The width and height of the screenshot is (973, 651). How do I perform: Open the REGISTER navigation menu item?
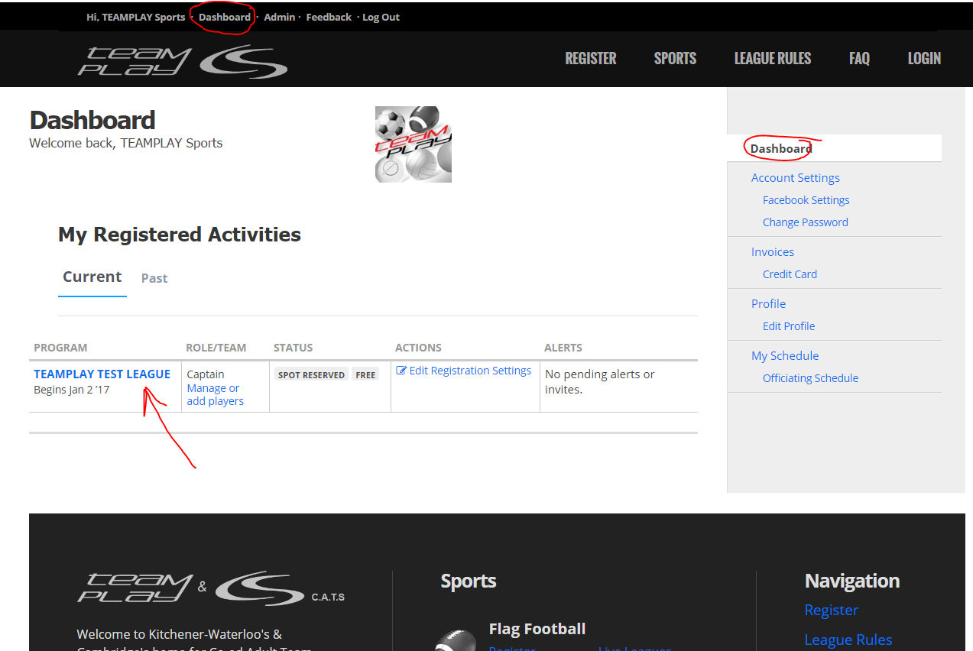click(x=591, y=59)
